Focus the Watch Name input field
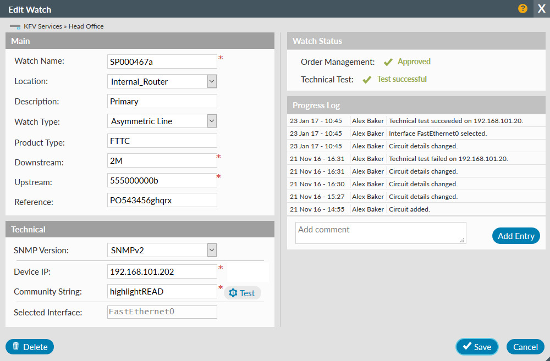Screen dimensions: 550x361 162,62
